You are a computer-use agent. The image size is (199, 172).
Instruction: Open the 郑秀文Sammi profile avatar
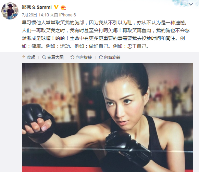click(x=10, y=11)
